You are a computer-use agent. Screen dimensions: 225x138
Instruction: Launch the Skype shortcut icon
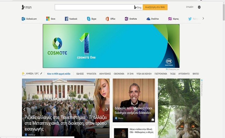click(89, 19)
